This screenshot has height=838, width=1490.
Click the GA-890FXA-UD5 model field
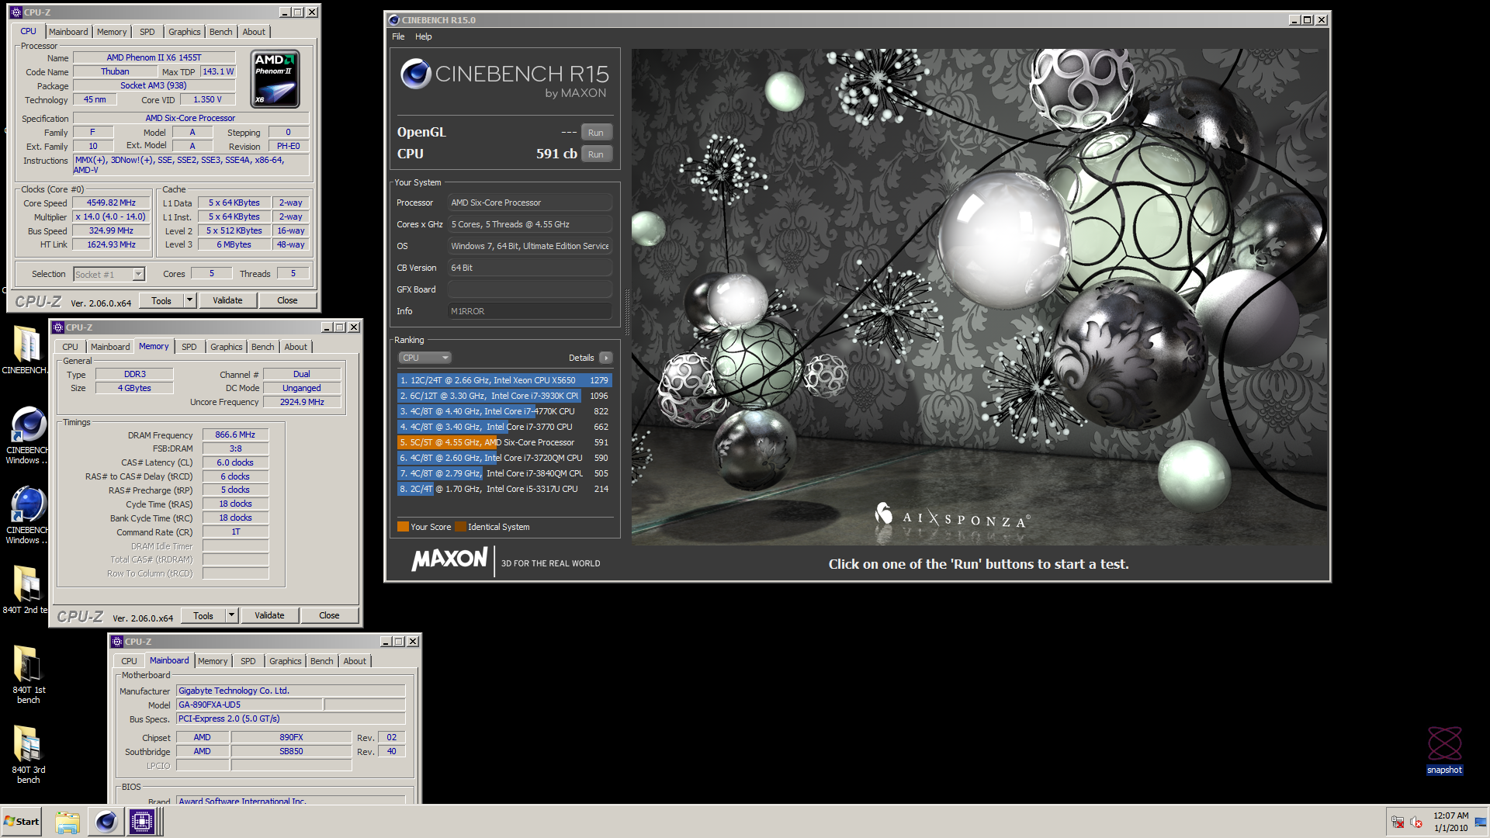(x=248, y=705)
